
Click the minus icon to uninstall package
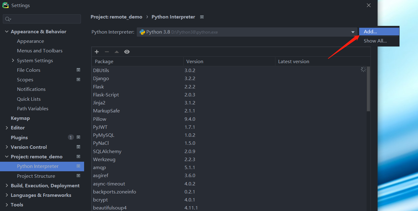click(107, 52)
